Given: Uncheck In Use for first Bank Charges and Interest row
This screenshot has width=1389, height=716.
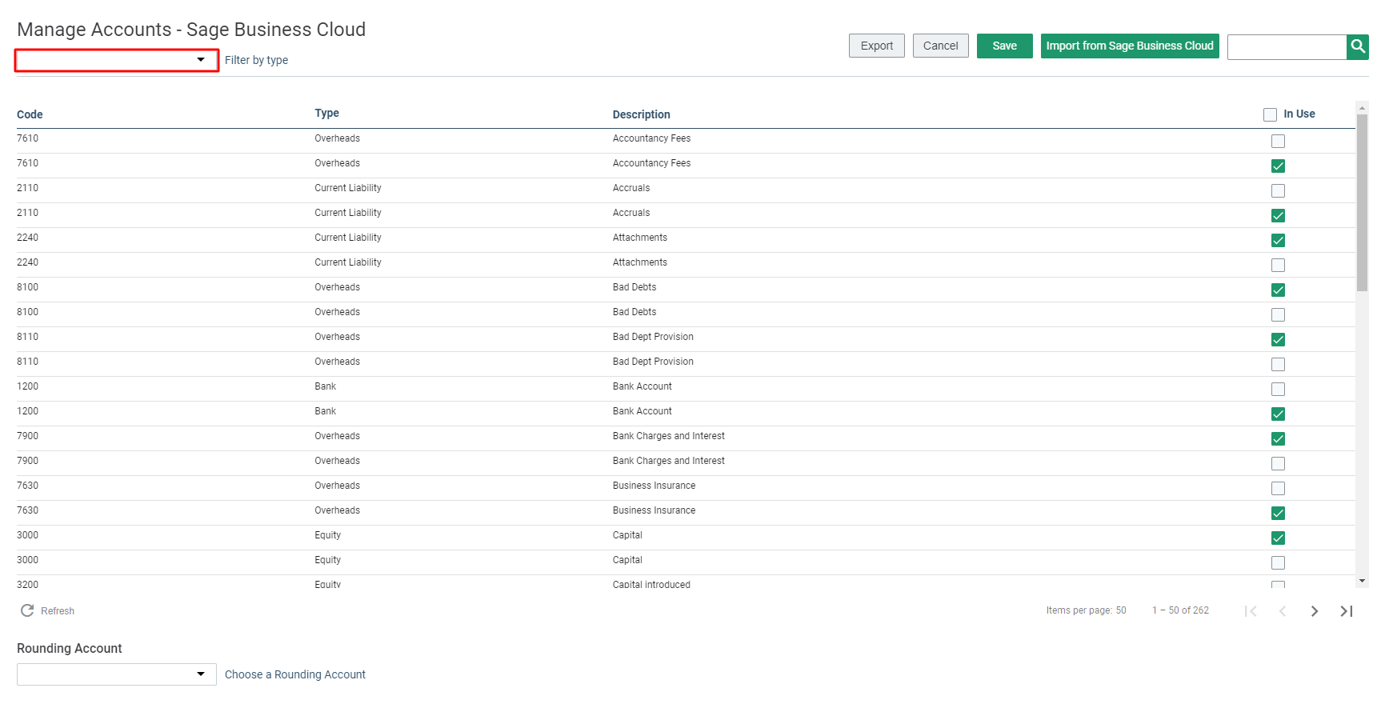Looking at the screenshot, I should [1278, 439].
